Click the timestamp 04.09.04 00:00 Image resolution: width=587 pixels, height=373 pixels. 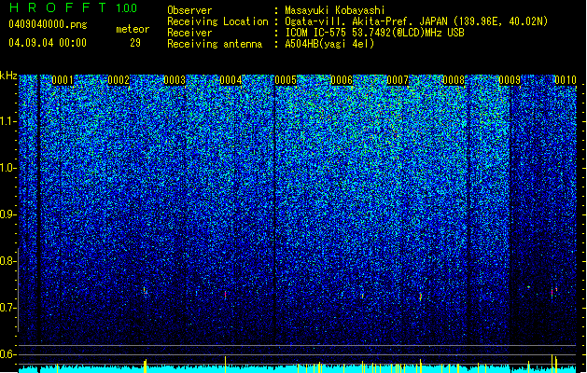pos(48,43)
